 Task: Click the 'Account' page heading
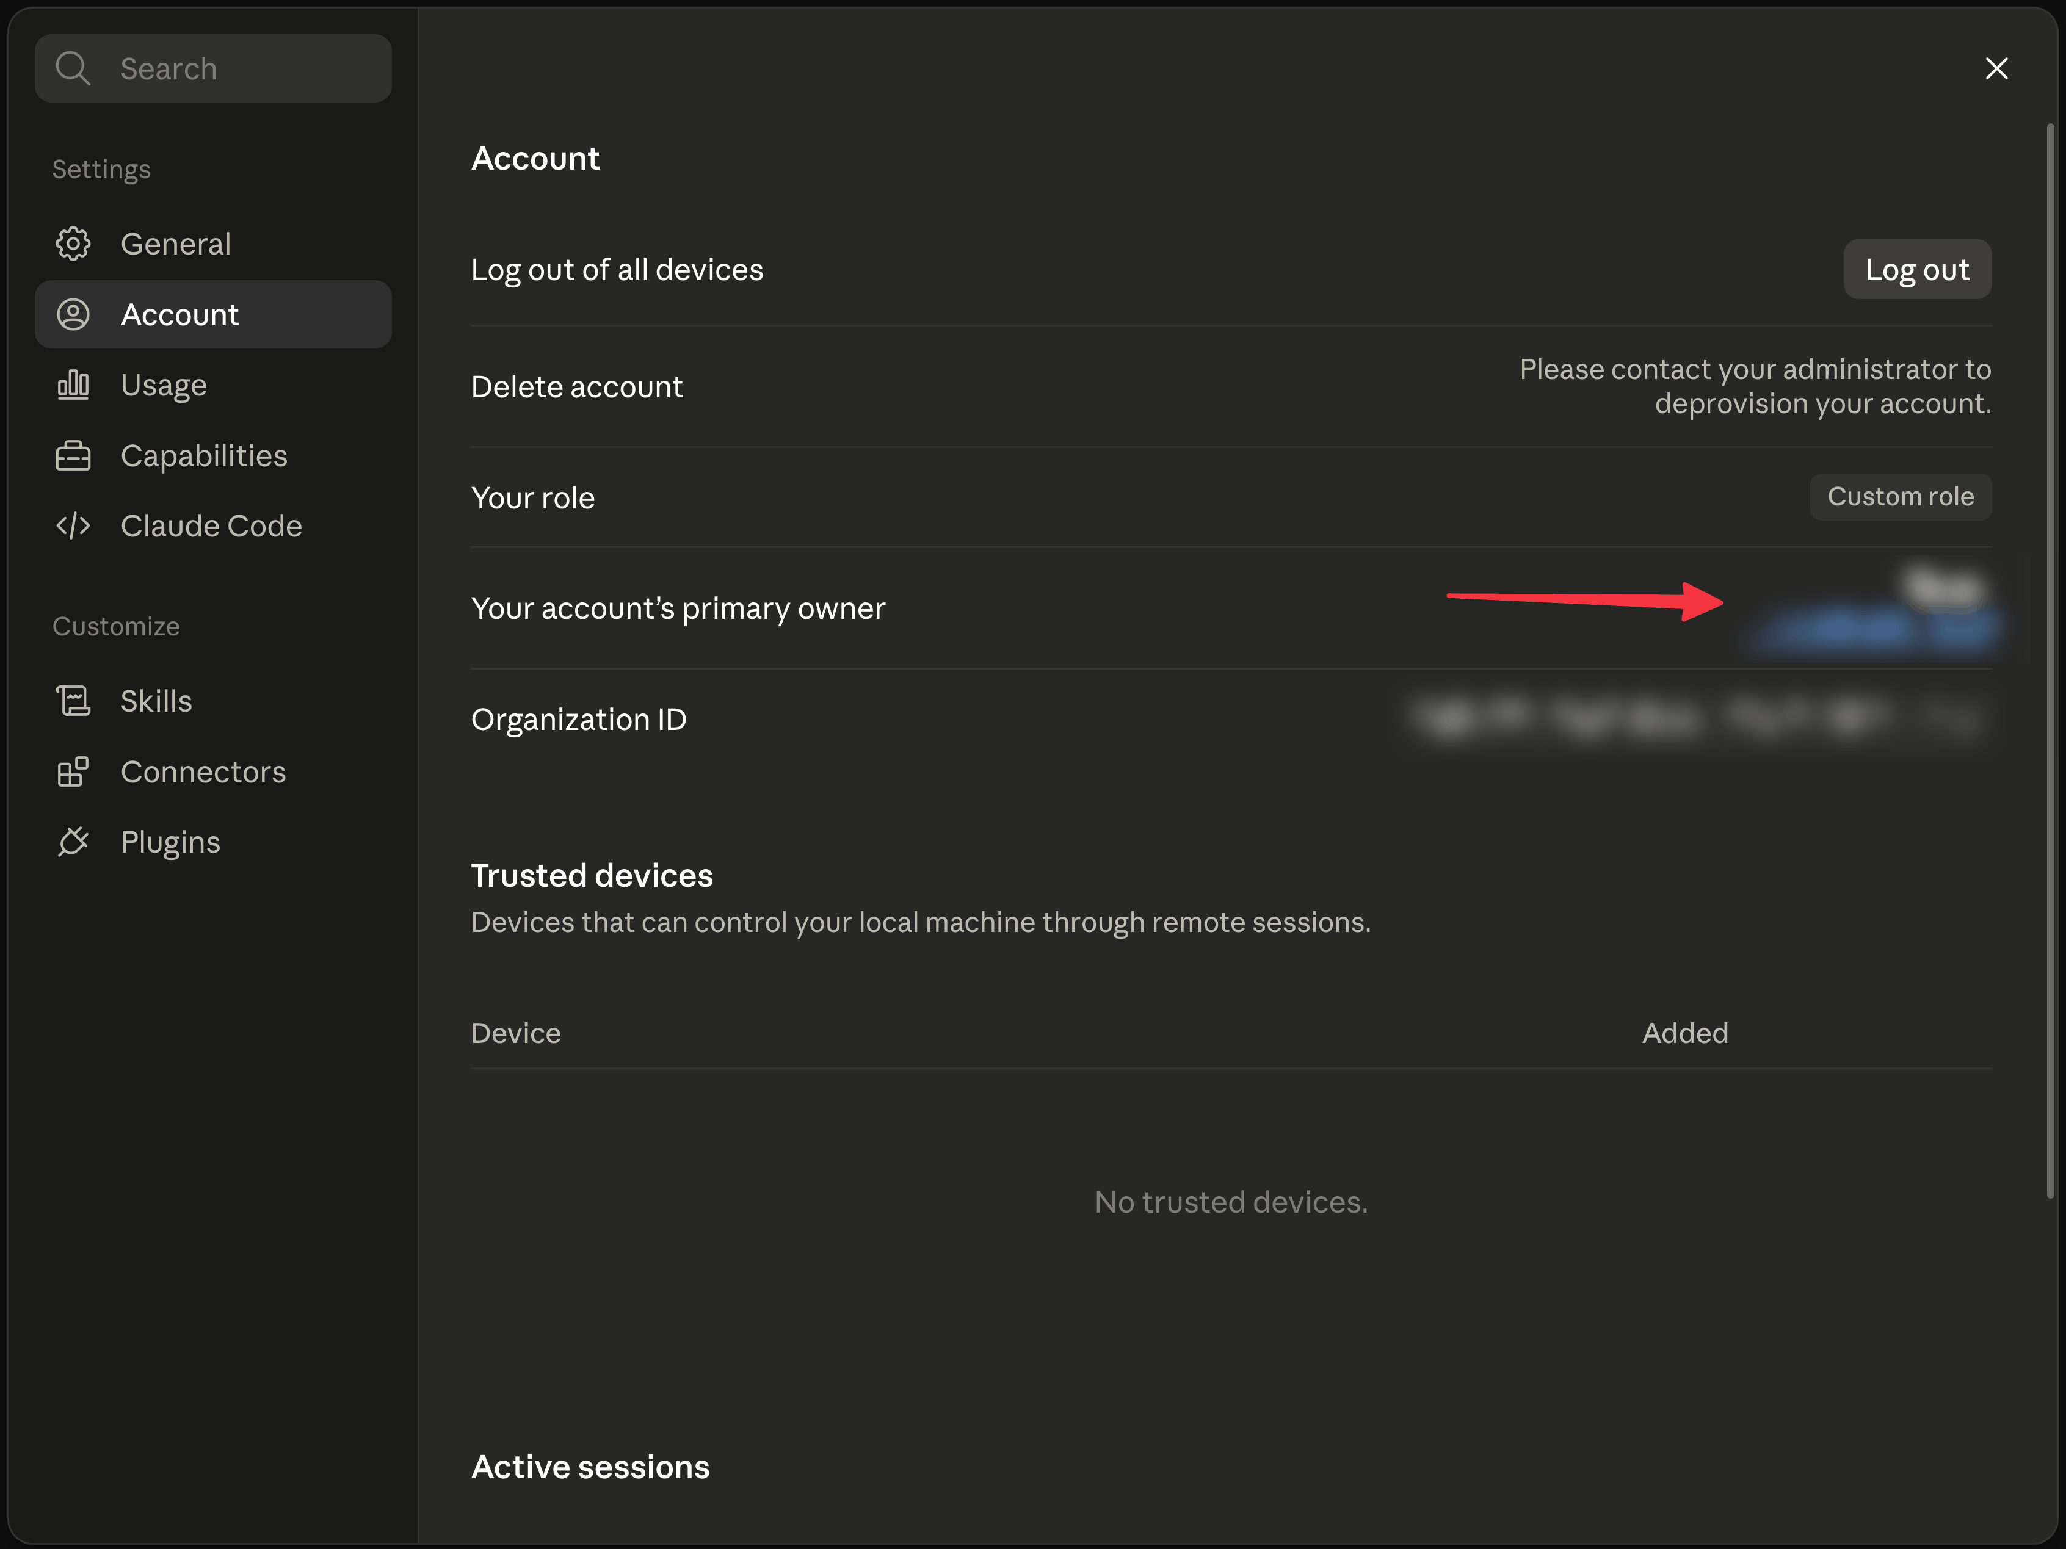[535, 159]
